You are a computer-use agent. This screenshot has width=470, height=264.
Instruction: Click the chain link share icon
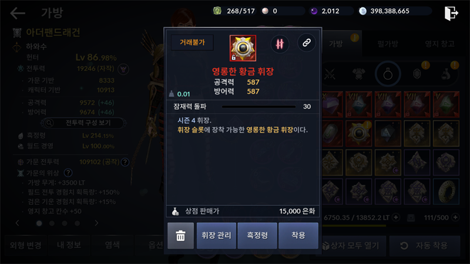click(x=306, y=43)
